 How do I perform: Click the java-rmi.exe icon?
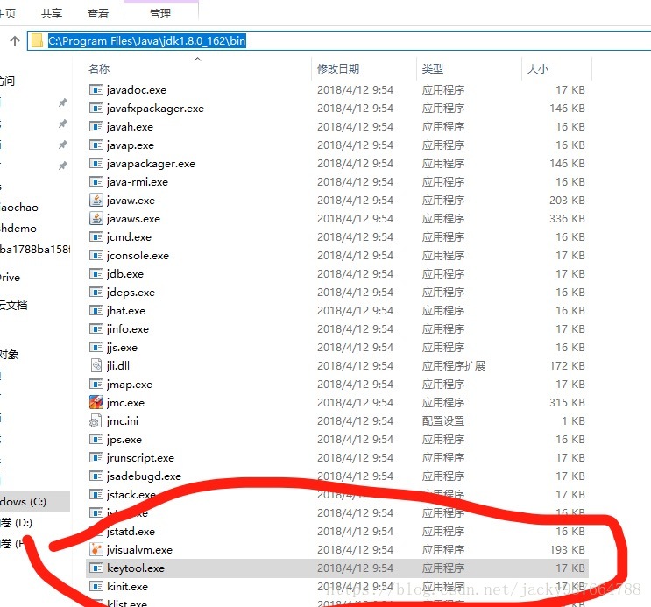pyautogui.click(x=96, y=182)
